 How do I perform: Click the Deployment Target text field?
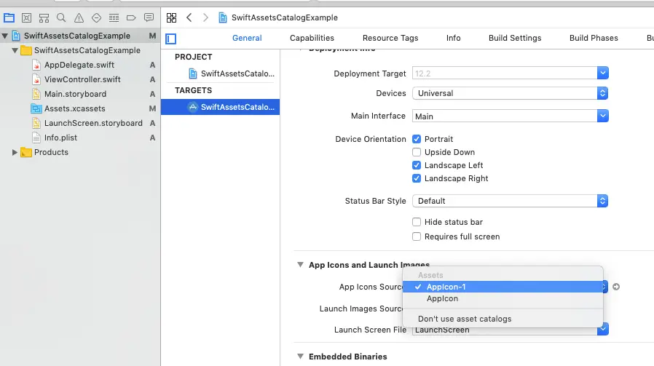coord(505,73)
